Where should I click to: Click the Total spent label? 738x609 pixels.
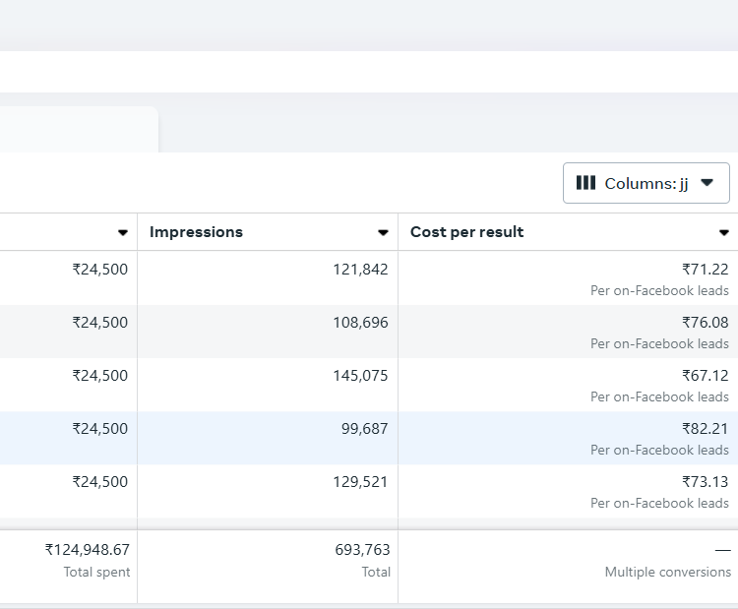point(97,572)
